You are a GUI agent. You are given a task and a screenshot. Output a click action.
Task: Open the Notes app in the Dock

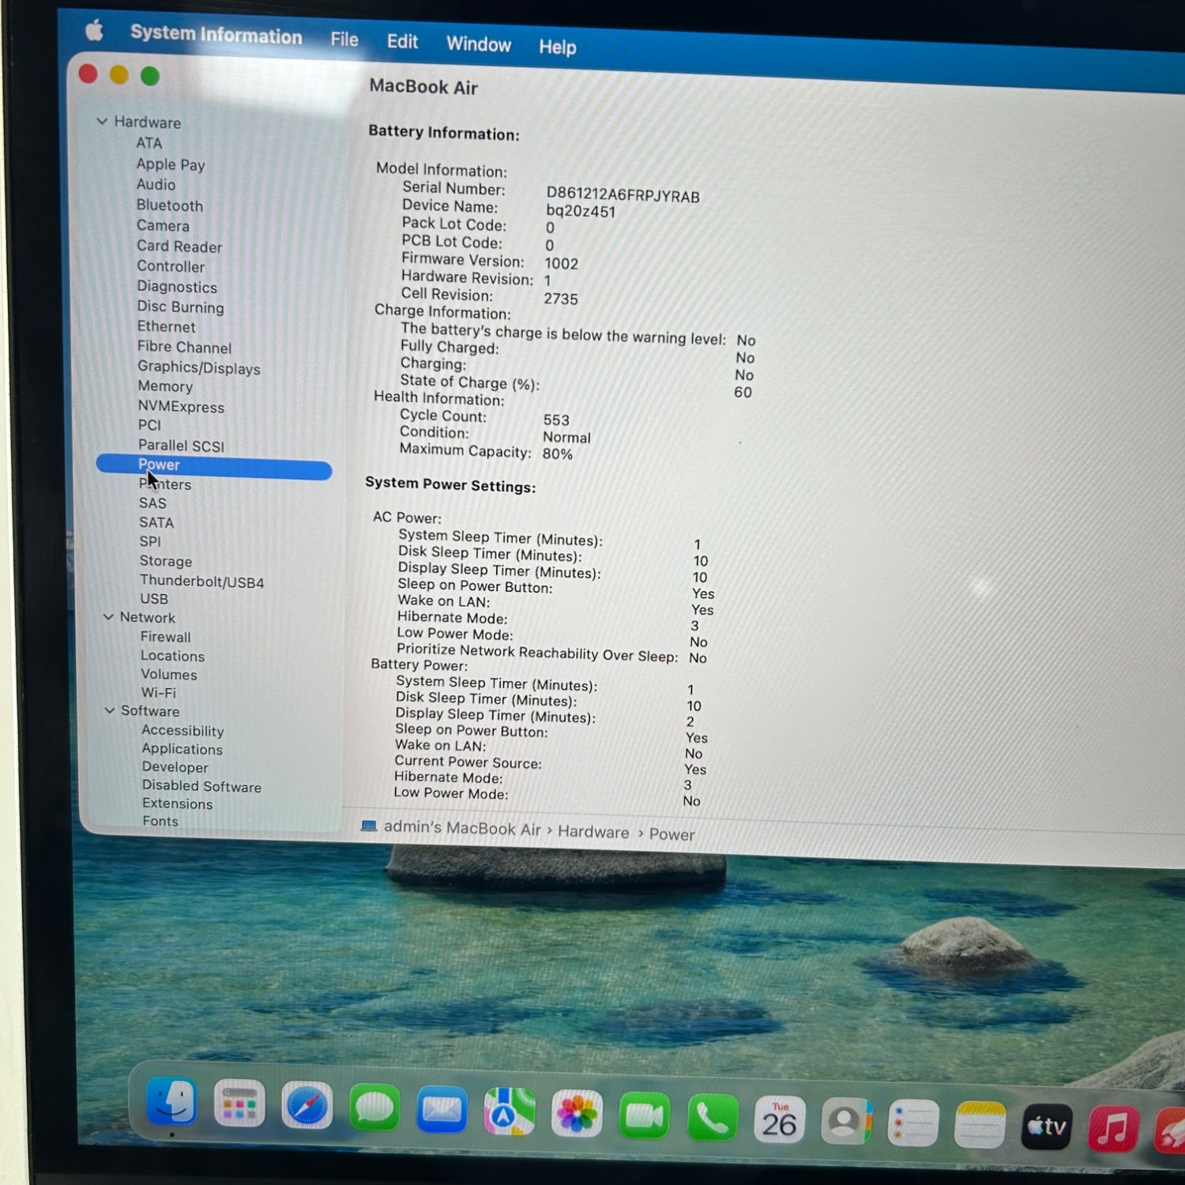(x=980, y=1124)
